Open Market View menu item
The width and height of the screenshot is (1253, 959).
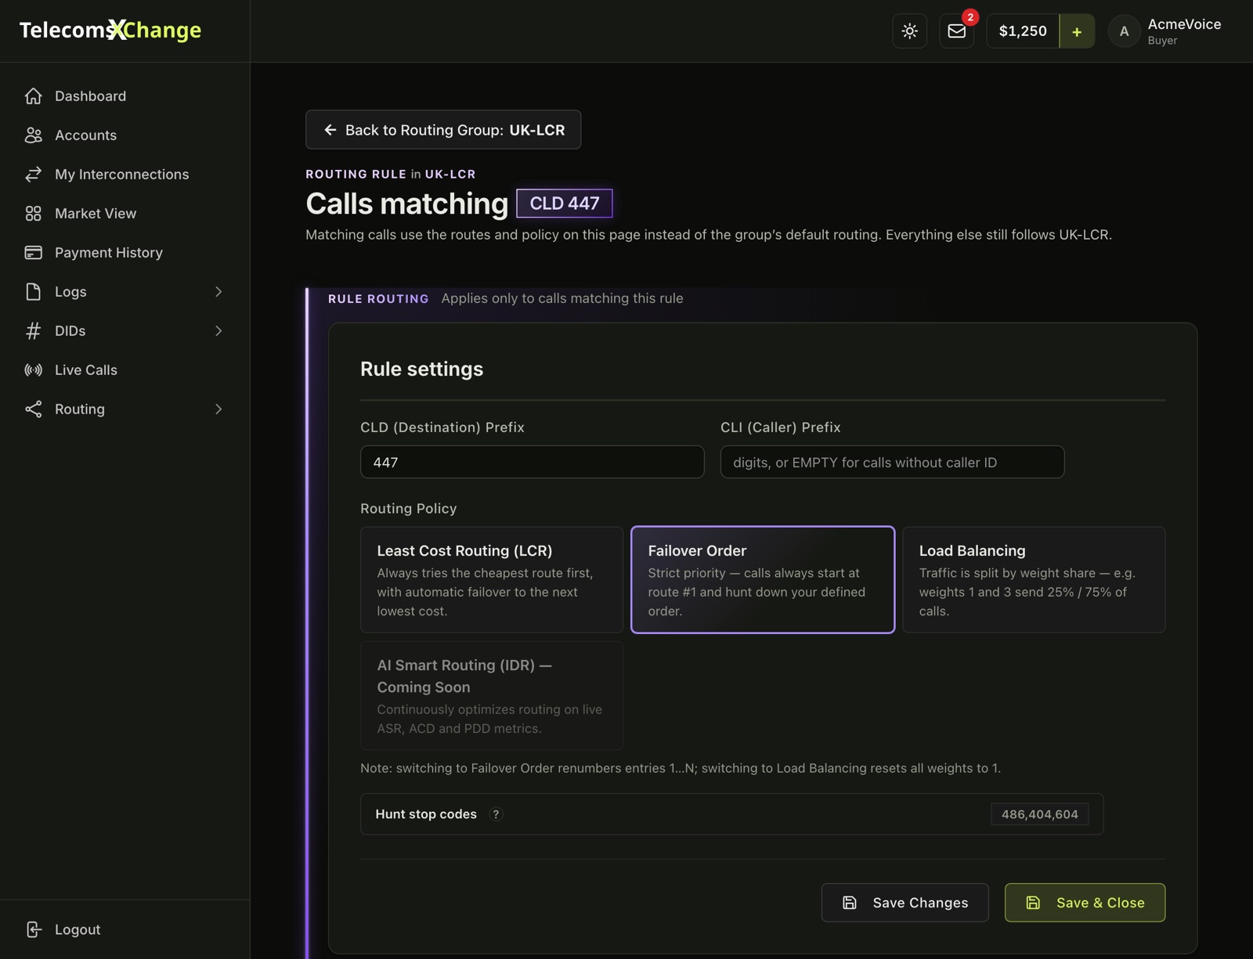(96, 214)
